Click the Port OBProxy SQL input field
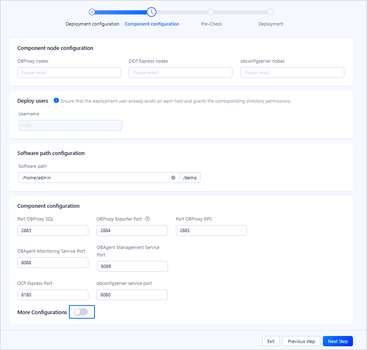 point(53,230)
